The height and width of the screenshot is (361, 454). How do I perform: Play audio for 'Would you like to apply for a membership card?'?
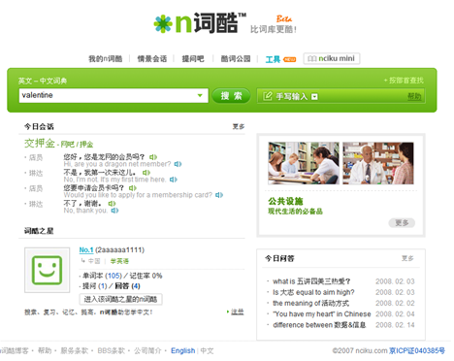tap(219, 195)
